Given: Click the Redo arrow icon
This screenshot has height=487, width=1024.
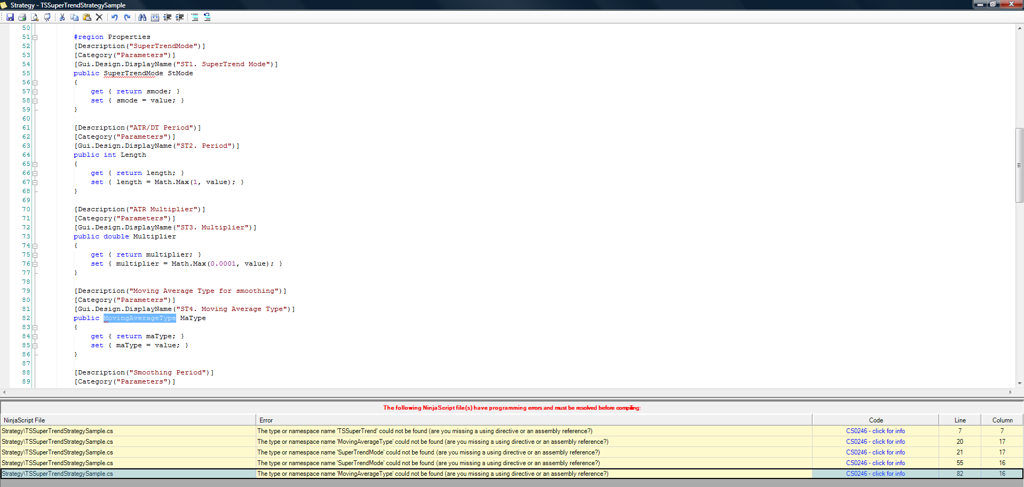Looking at the screenshot, I should point(127,17).
